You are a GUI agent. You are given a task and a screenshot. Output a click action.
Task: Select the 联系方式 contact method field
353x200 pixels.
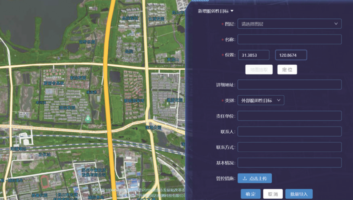(x=289, y=147)
